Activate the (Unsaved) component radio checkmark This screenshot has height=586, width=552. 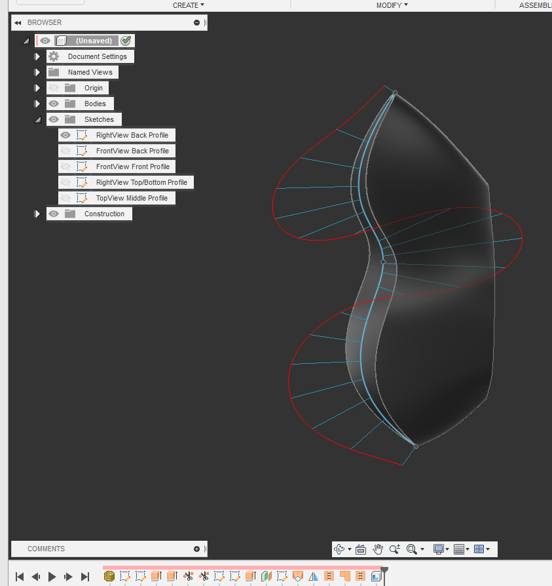126,41
